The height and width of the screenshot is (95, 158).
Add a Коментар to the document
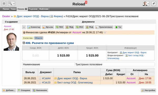point(34,27)
